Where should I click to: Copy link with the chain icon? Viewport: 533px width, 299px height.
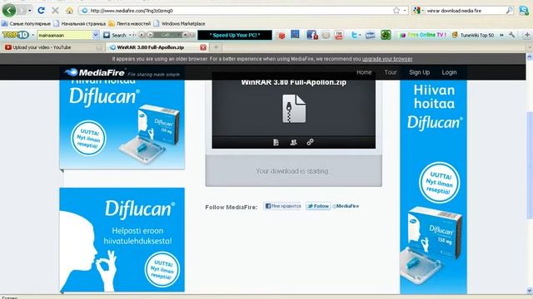310,142
